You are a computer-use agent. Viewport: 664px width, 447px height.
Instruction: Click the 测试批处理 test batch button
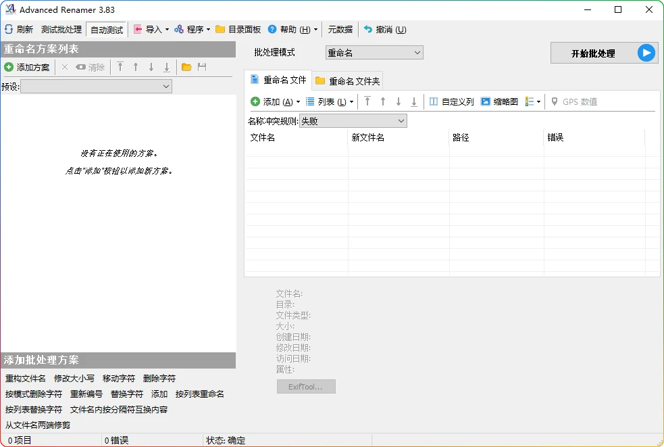tap(62, 29)
